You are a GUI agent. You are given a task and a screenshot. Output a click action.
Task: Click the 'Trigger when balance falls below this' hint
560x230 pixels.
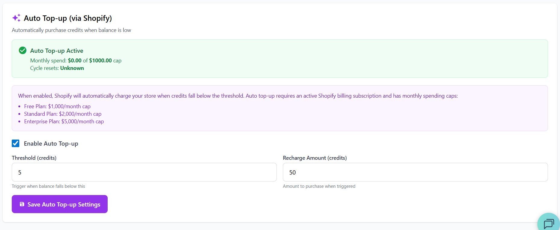tap(48, 186)
